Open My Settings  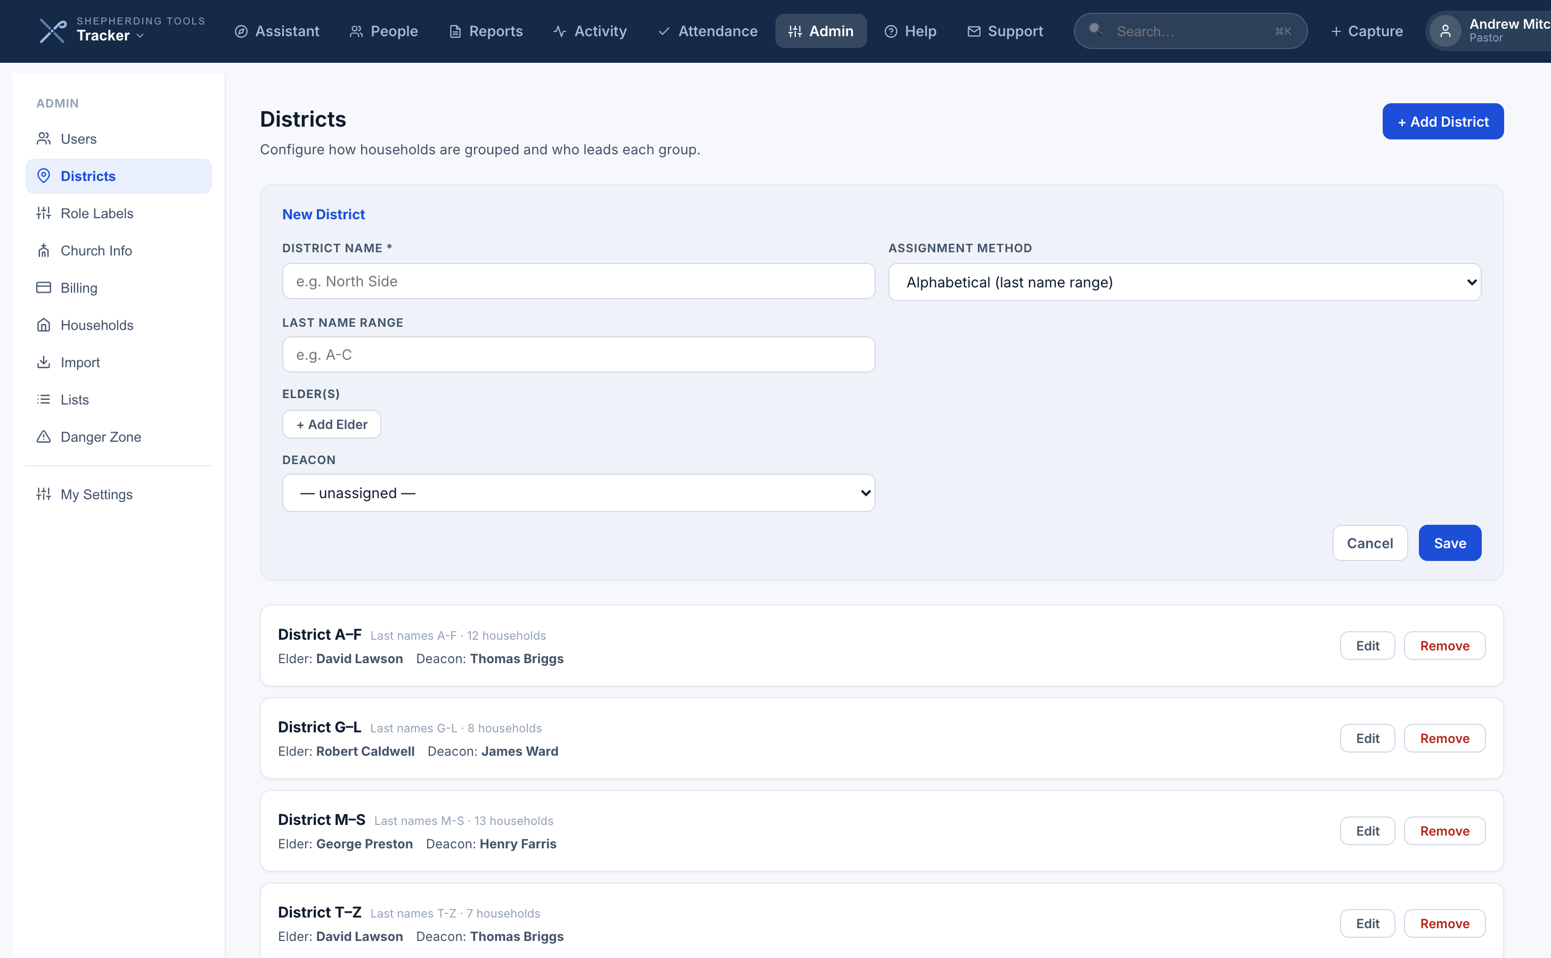click(x=119, y=494)
